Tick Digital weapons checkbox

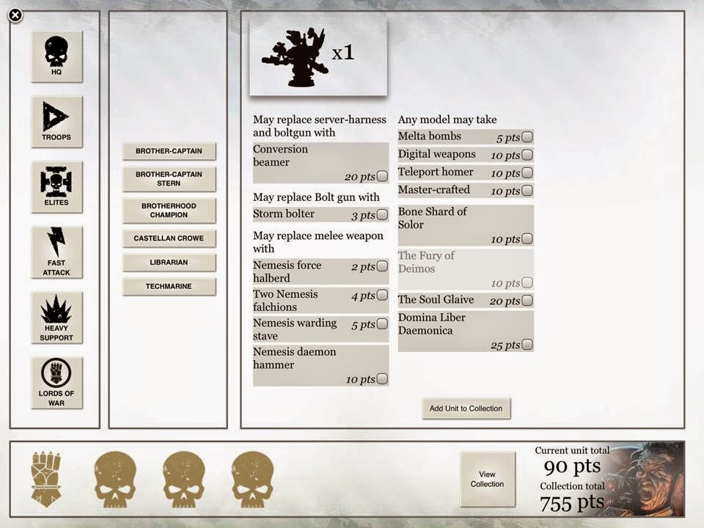pyautogui.click(x=527, y=155)
